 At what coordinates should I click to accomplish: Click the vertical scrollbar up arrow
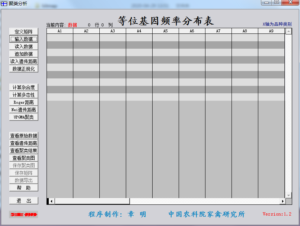288,31
